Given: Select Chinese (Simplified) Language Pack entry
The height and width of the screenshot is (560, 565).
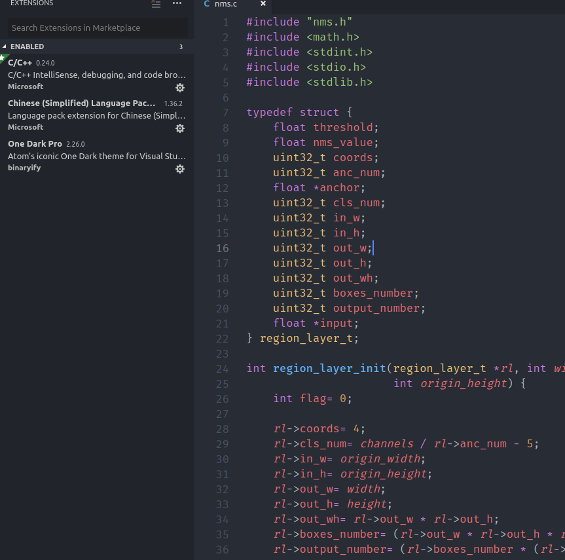Looking at the screenshot, I should [x=97, y=115].
